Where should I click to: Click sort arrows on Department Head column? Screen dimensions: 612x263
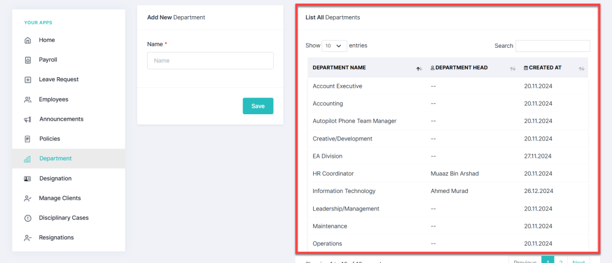[x=513, y=69]
